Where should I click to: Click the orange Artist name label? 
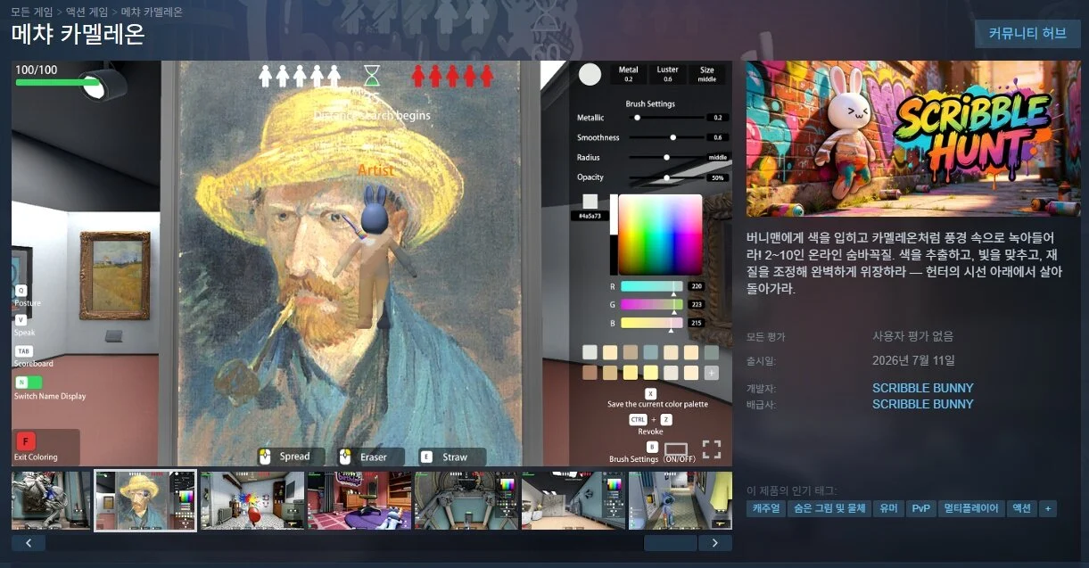375,169
